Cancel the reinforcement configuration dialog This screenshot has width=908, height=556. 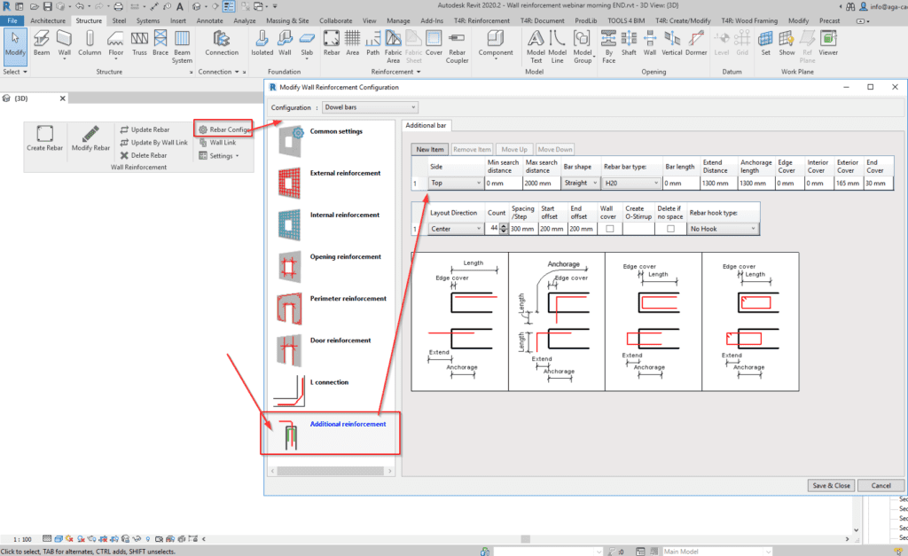881,486
